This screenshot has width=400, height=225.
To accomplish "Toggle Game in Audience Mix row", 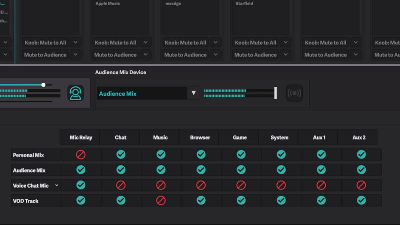I will pyautogui.click(x=241, y=170).
